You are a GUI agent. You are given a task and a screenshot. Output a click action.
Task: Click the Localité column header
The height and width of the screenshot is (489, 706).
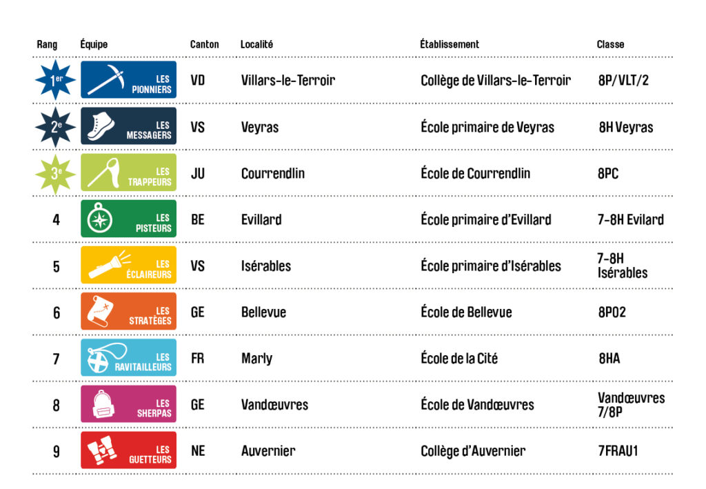(x=256, y=45)
